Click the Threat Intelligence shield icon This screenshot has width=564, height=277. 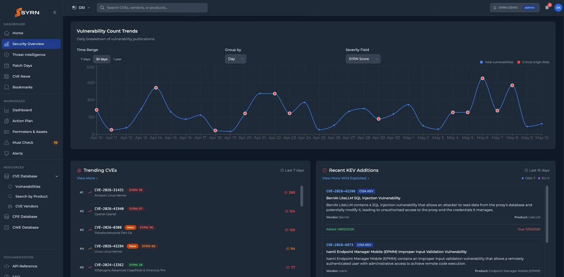[x=6, y=55]
